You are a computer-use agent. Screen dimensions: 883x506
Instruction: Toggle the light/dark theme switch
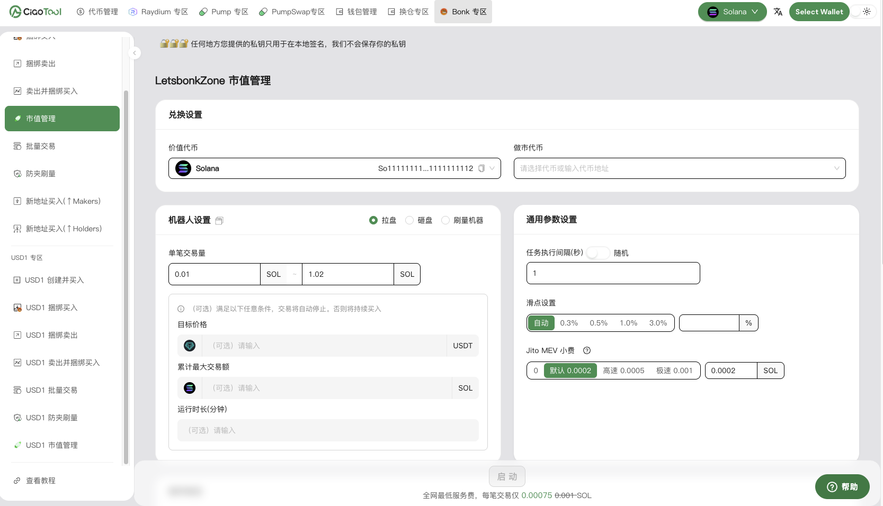pos(862,12)
